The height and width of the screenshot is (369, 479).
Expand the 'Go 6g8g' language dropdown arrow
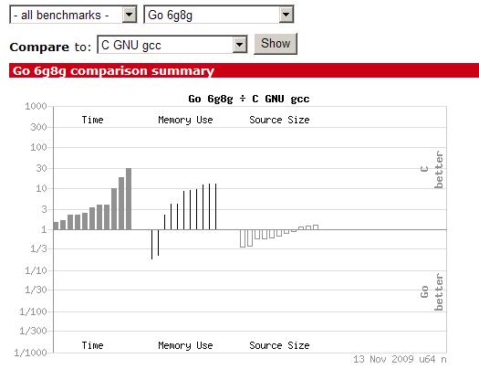(286, 15)
